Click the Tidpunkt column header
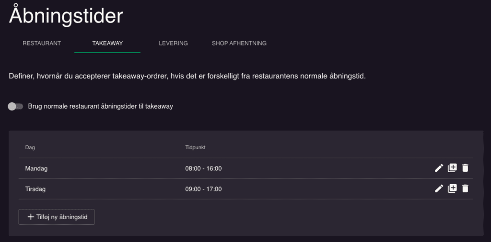 pos(196,147)
